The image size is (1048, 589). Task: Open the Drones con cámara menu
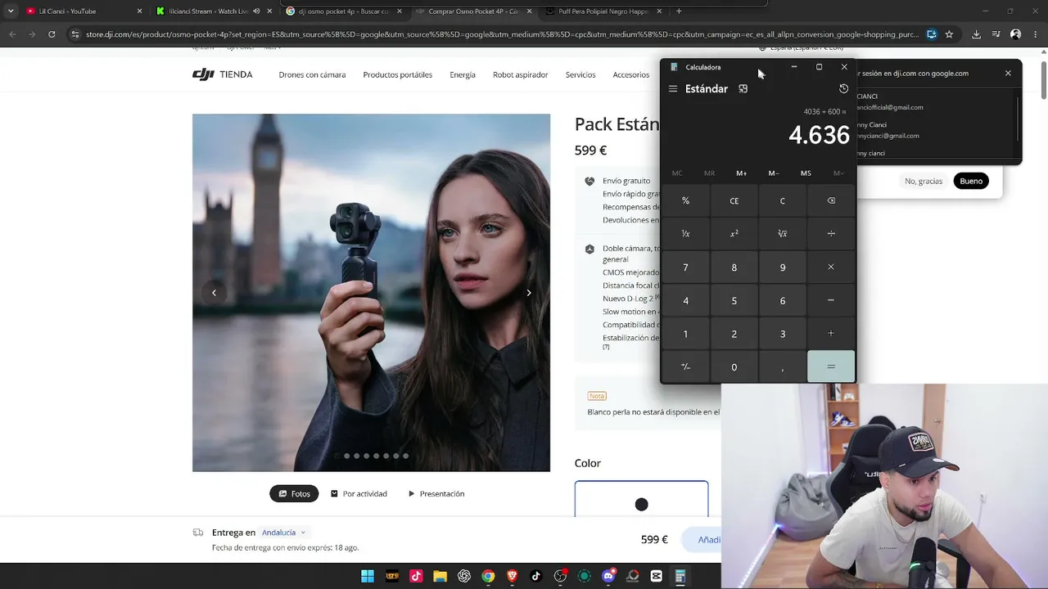click(x=312, y=74)
